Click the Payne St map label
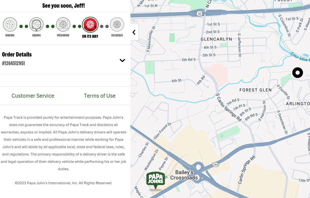Screen dimensions: 310x198 [163, 164]
